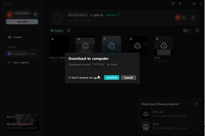Confirm the project download
The width and height of the screenshot is (205, 136).
coord(111,78)
